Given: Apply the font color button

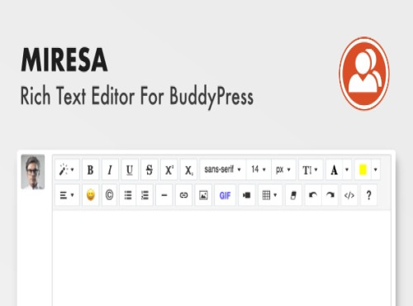Looking at the screenshot, I should (x=334, y=170).
